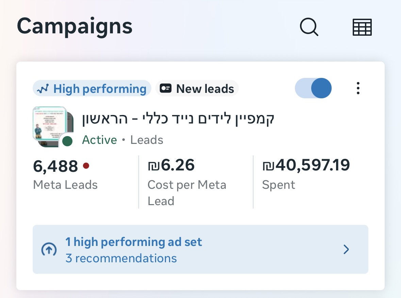Click the red dot beside 6,488
Screen dimensions: 401x298
pyautogui.click(x=86, y=166)
